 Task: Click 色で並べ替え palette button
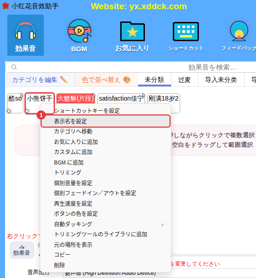tap(106, 80)
